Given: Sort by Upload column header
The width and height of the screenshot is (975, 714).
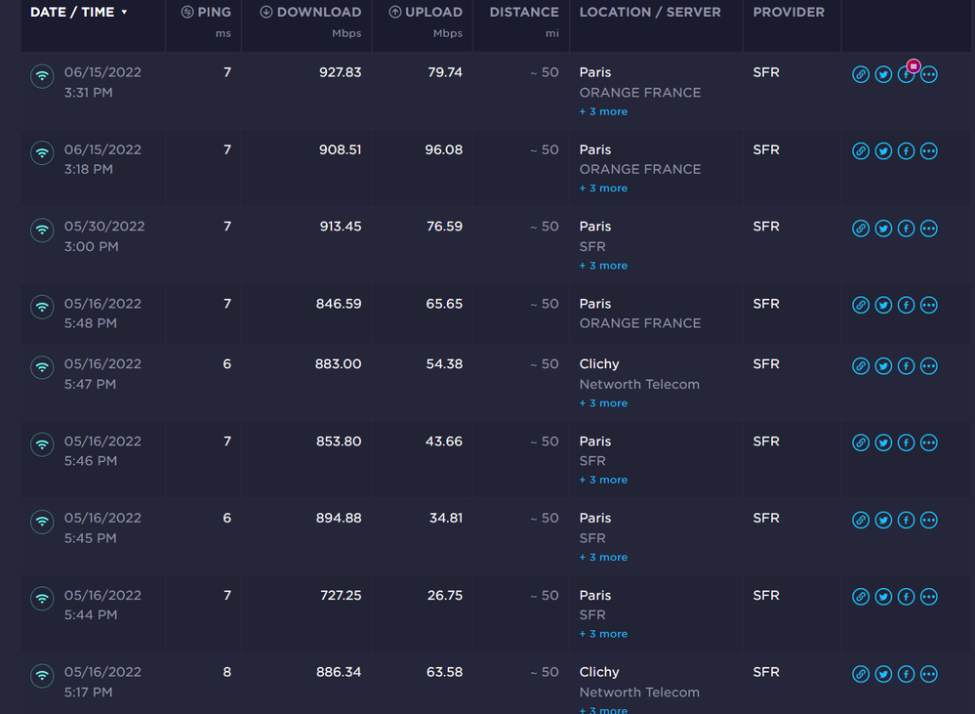Looking at the screenshot, I should (x=426, y=13).
